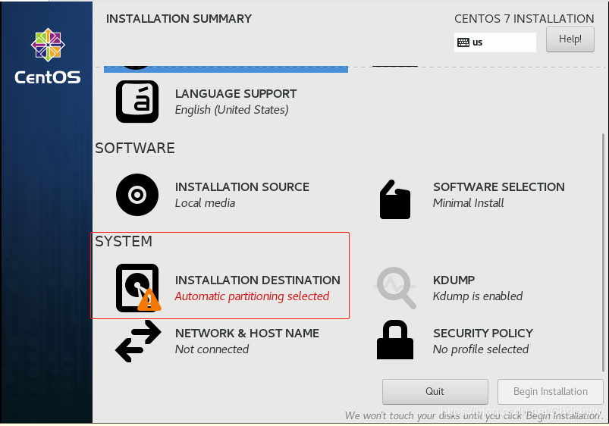Click the KDUMP magnifying glass icon

(395, 288)
